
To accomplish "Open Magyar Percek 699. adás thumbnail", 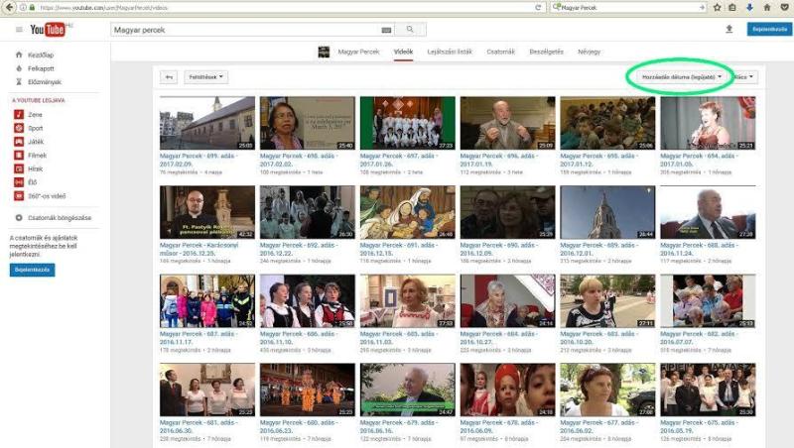I will point(206,122).
